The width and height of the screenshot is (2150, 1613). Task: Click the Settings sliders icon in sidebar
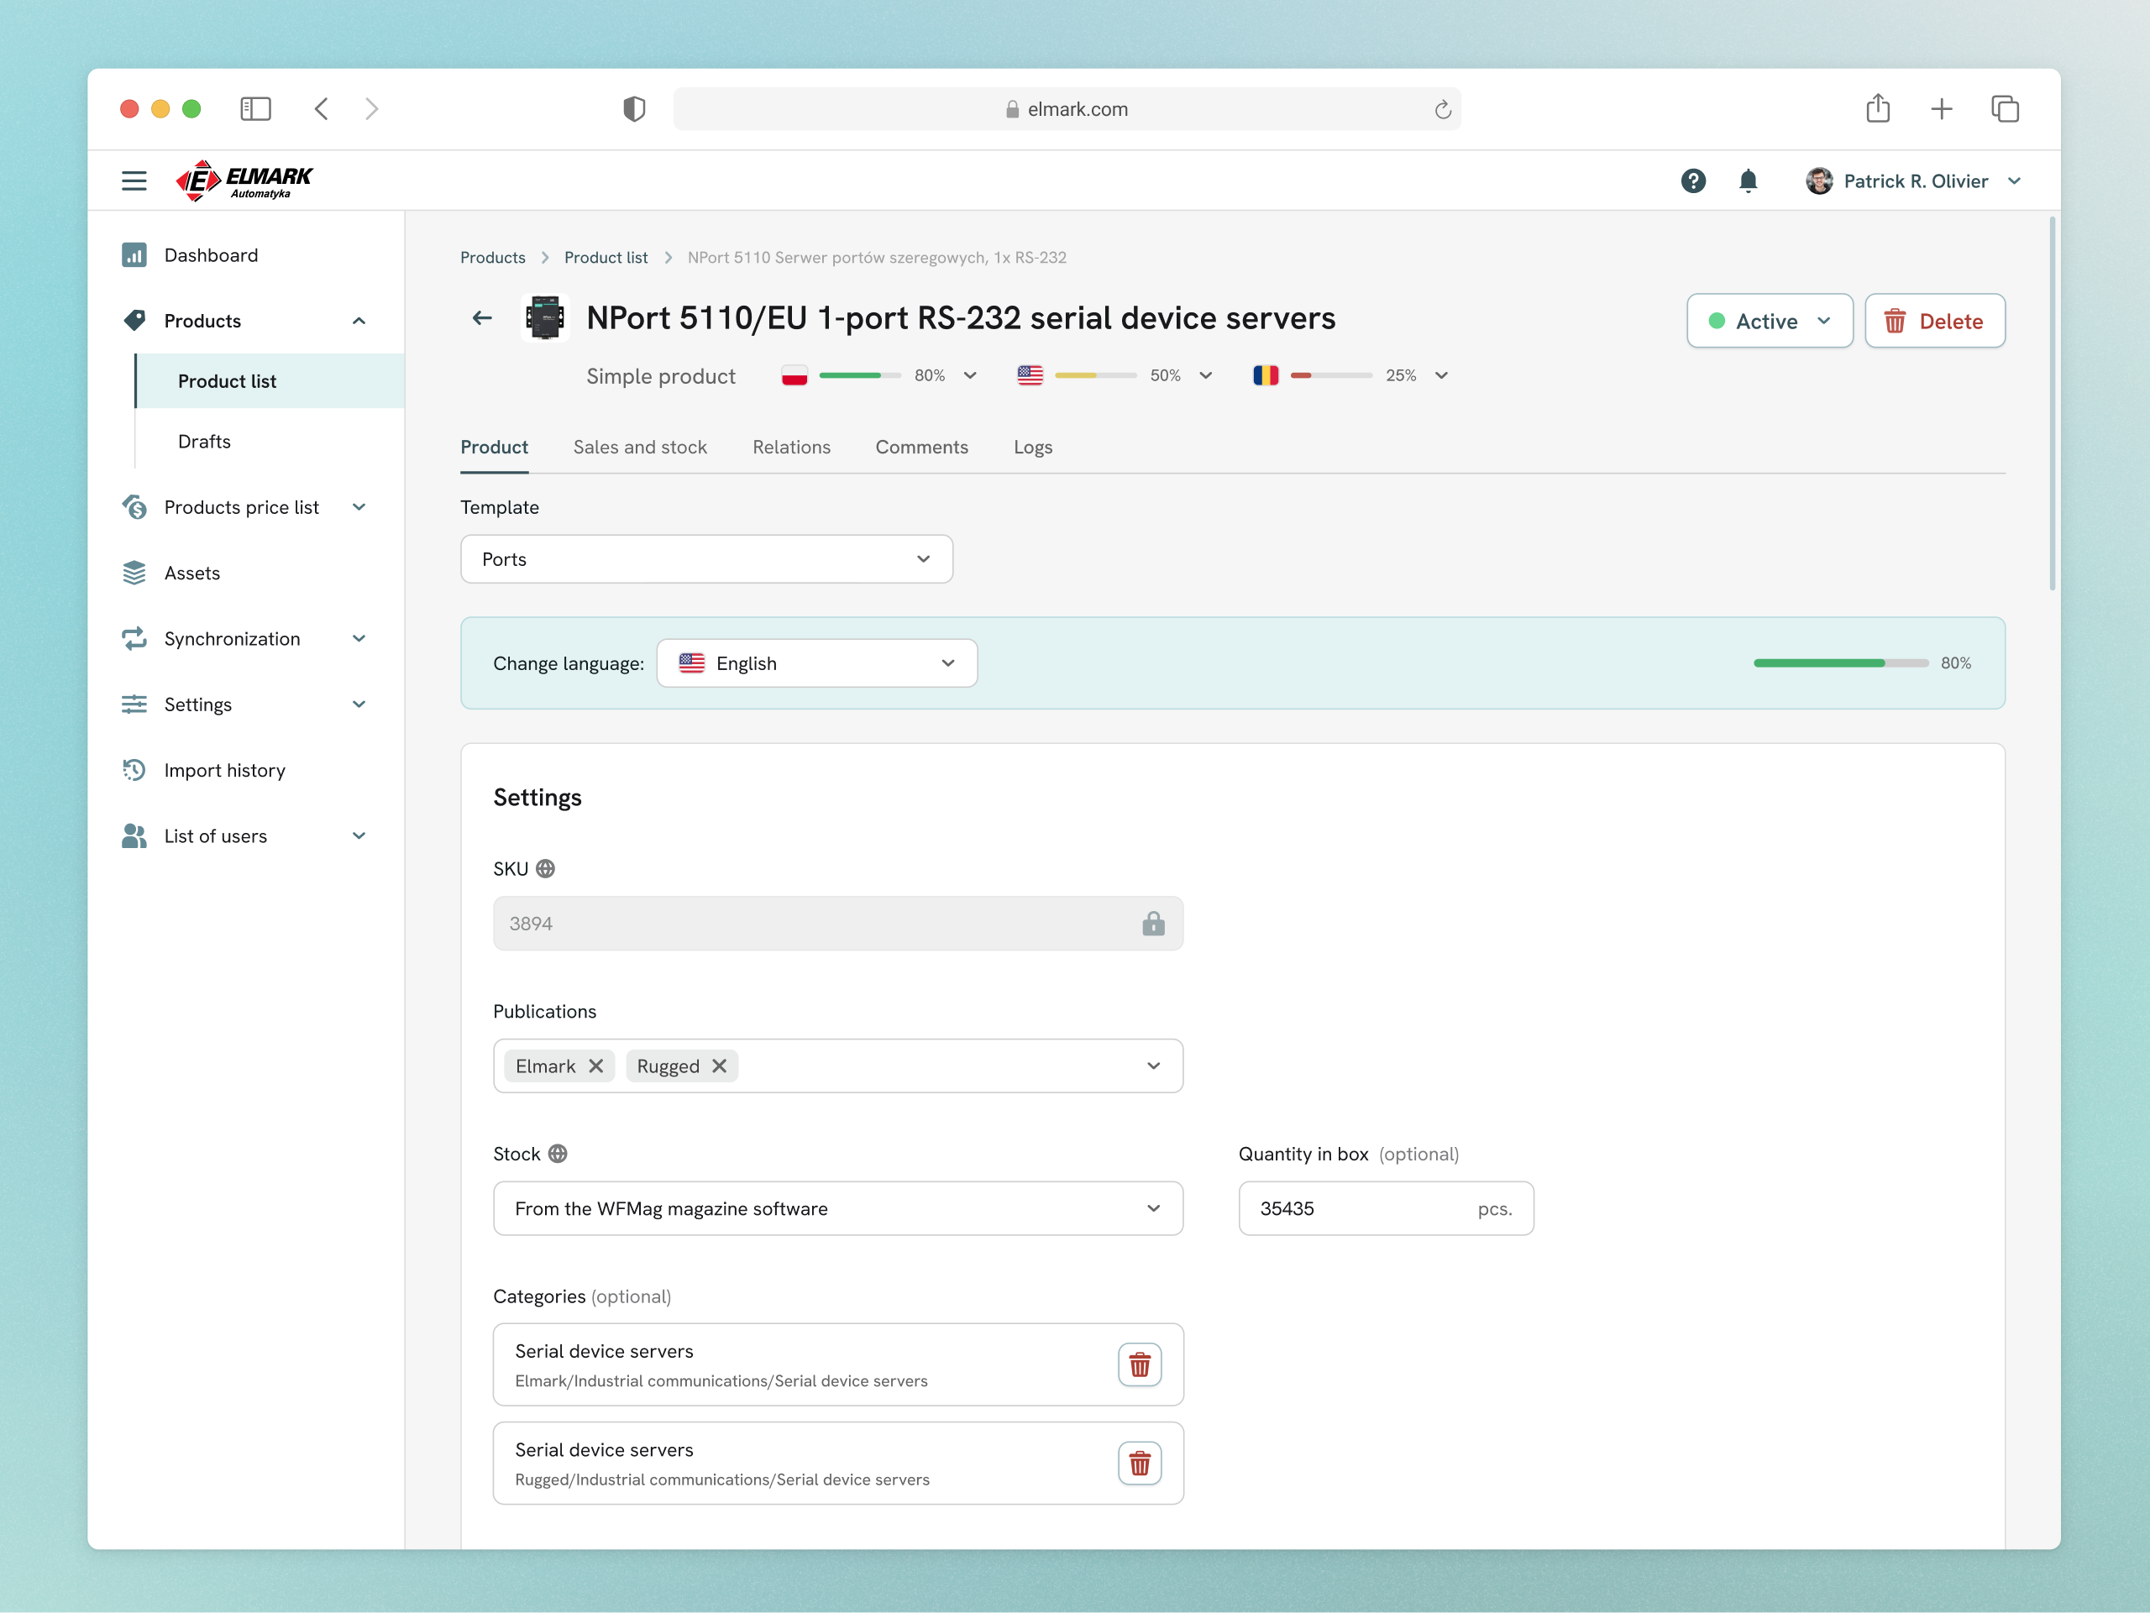(x=134, y=704)
